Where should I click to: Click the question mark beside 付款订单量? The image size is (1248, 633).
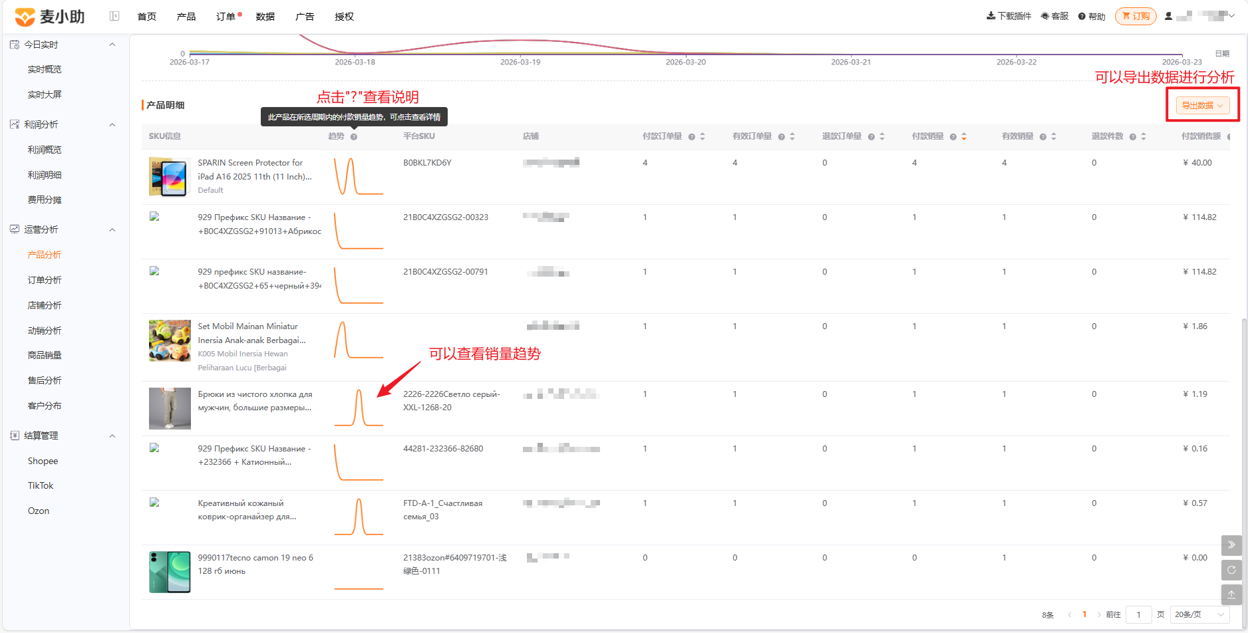(x=692, y=136)
